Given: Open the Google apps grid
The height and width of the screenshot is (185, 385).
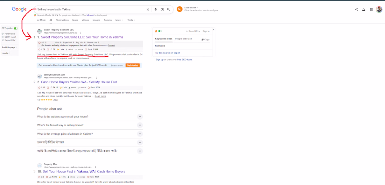Looking at the screenshot, I should click(371, 9).
